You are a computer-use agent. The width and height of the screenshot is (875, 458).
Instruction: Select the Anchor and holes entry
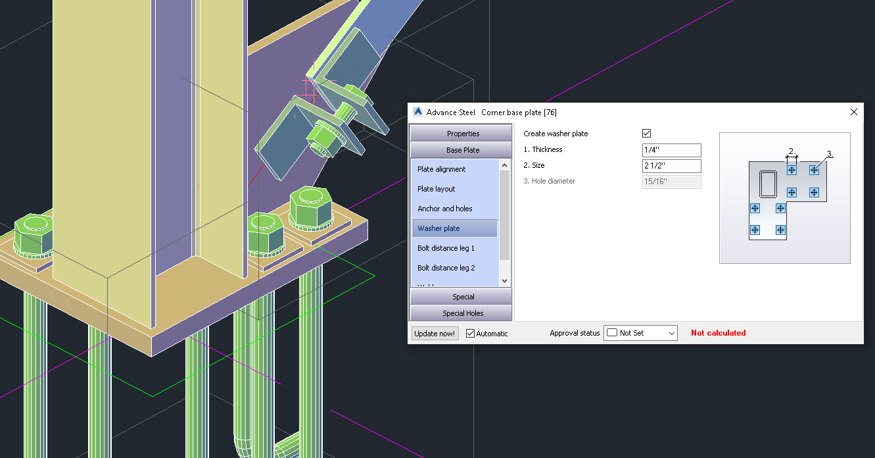coord(444,209)
